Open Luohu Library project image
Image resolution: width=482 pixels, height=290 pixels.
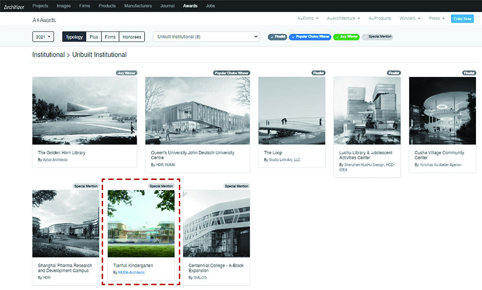tap(367, 111)
